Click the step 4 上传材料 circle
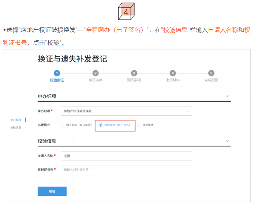Screen dimensions: 254x205 click(173, 73)
